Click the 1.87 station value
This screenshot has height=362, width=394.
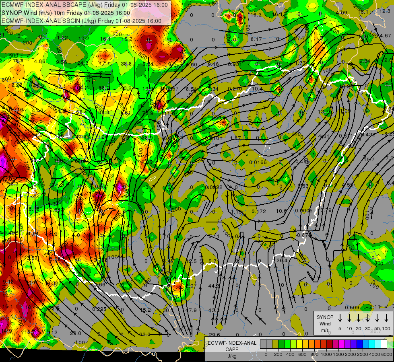[235, 138]
